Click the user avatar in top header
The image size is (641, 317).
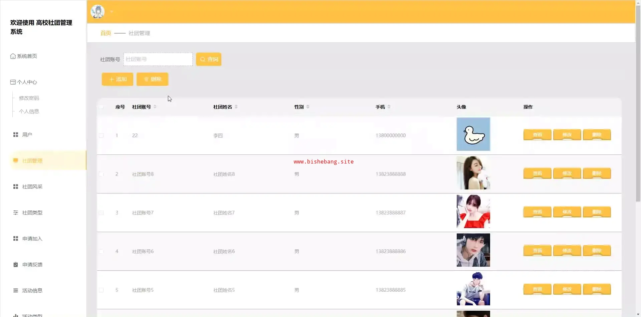[97, 12]
